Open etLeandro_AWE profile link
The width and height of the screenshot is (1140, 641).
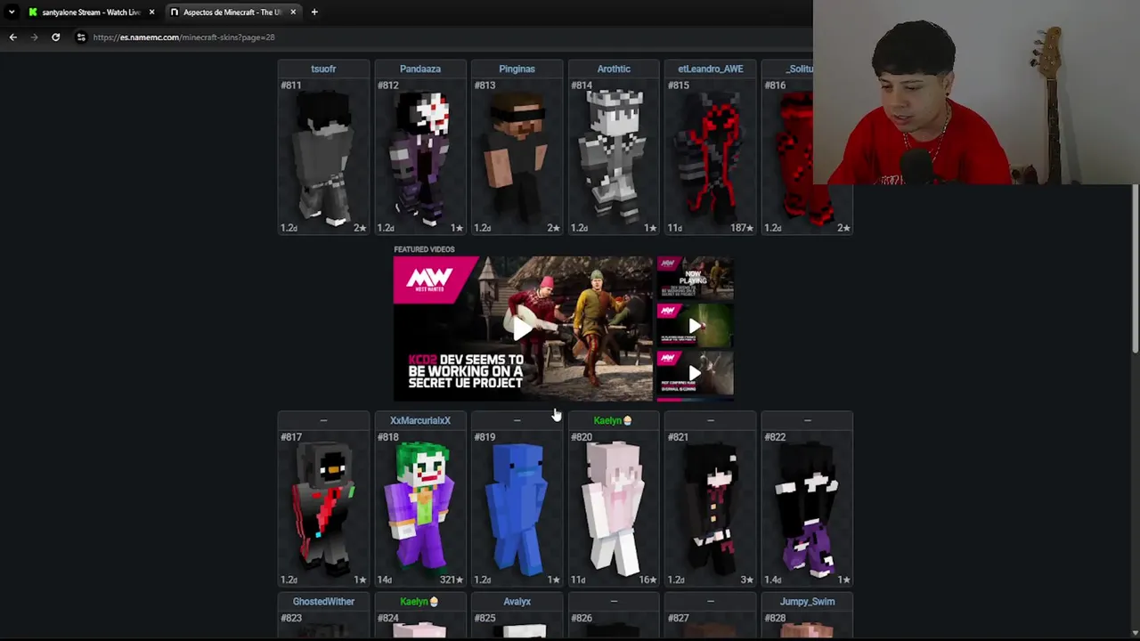click(711, 69)
